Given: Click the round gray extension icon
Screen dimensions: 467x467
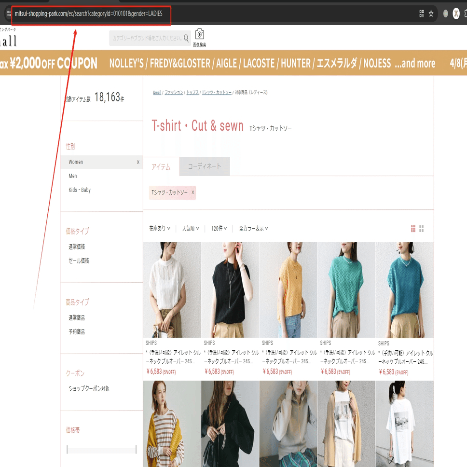Looking at the screenshot, I should (x=446, y=14).
